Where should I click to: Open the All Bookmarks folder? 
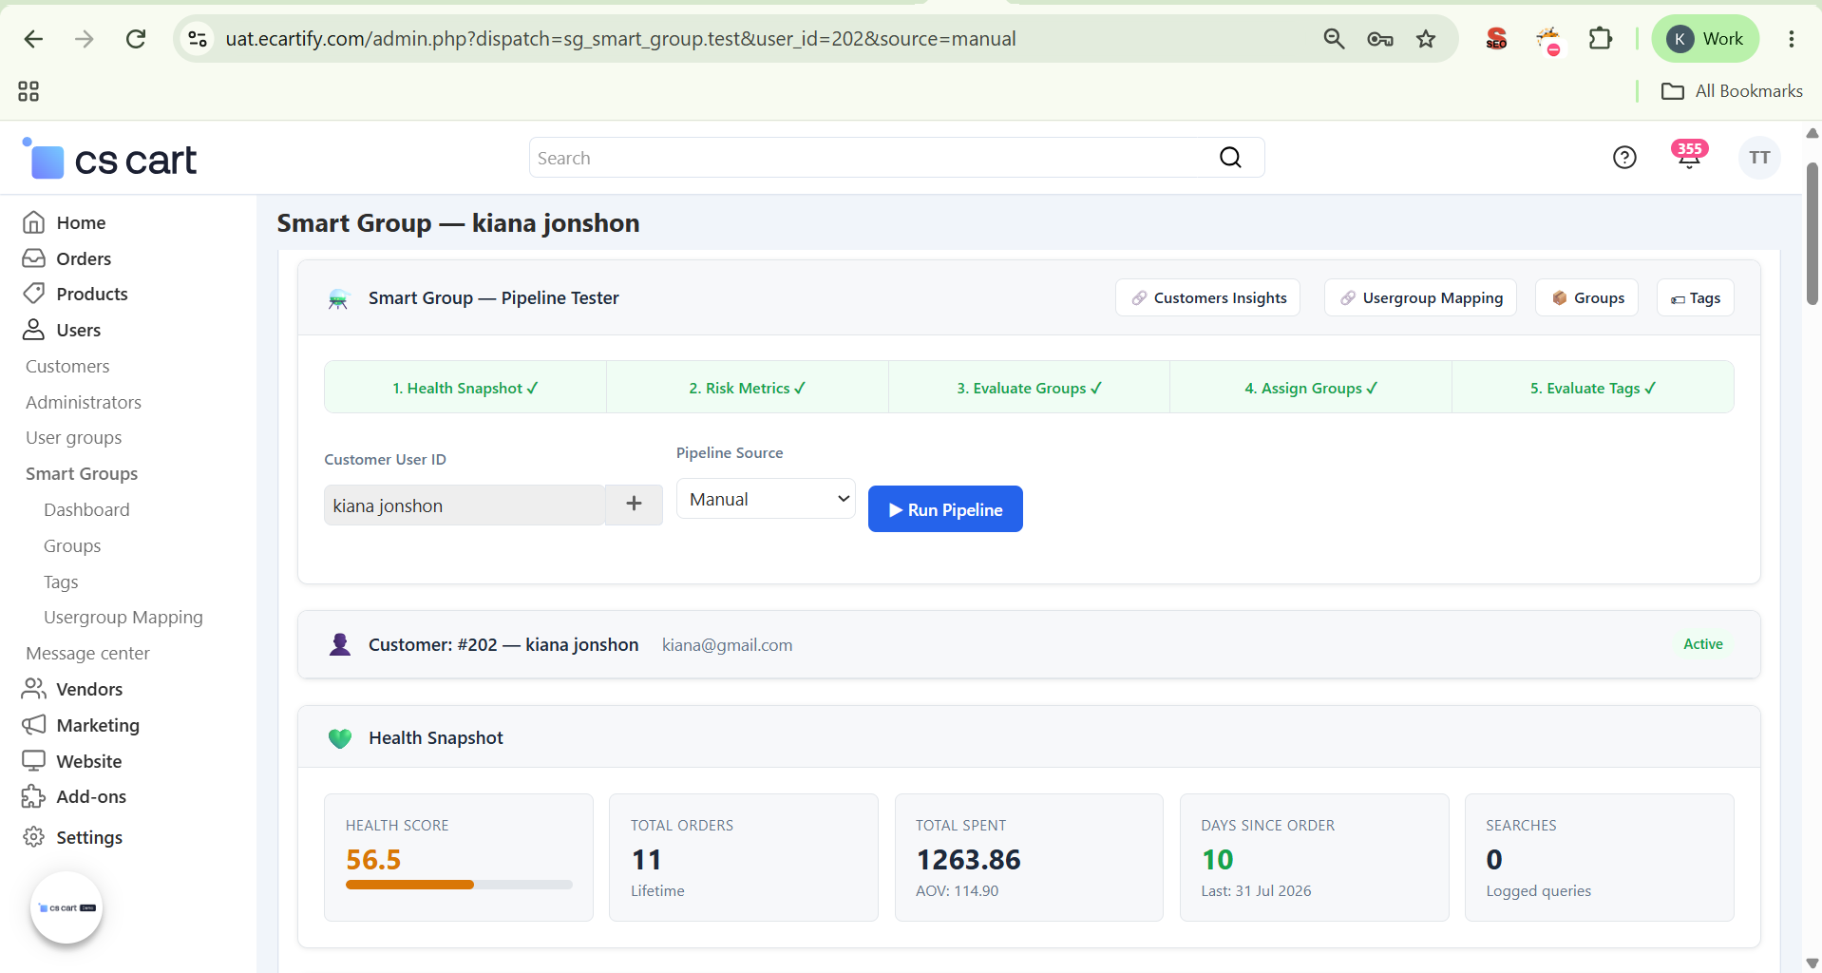click(x=1732, y=91)
